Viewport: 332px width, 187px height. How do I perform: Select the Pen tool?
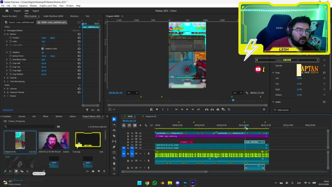pyautogui.click(x=114, y=147)
